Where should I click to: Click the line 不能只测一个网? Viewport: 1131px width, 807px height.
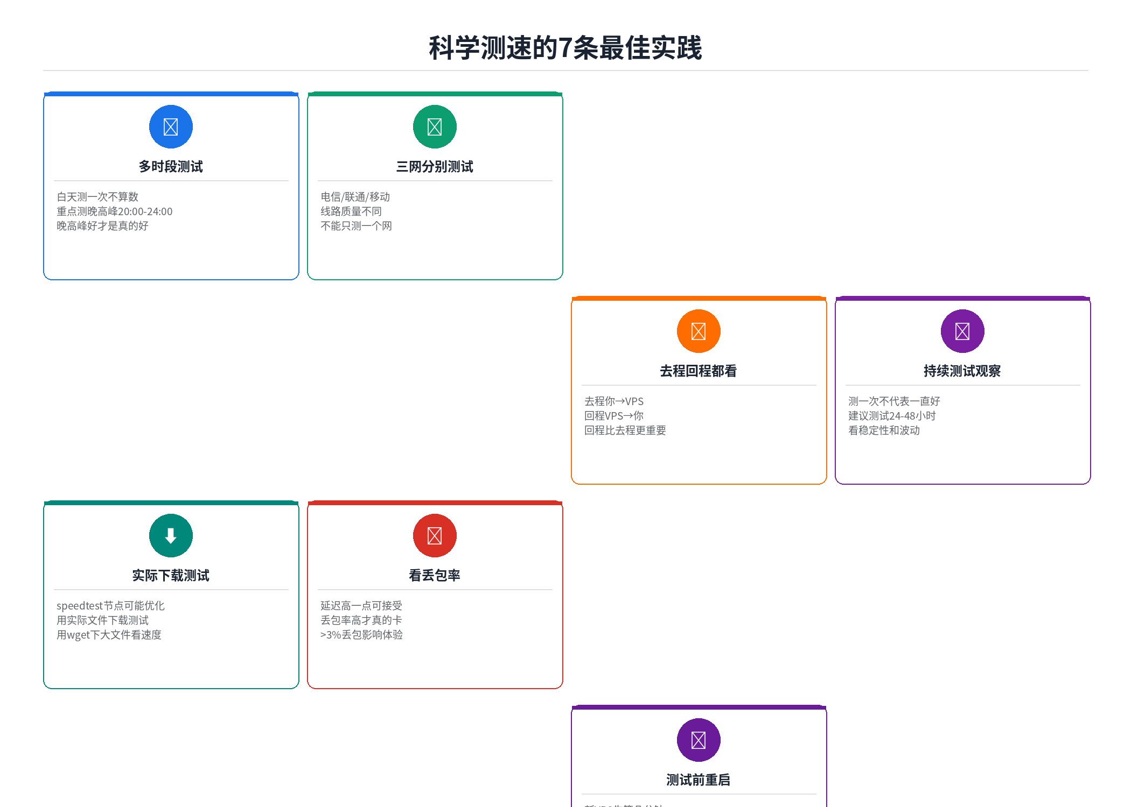[x=357, y=226]
